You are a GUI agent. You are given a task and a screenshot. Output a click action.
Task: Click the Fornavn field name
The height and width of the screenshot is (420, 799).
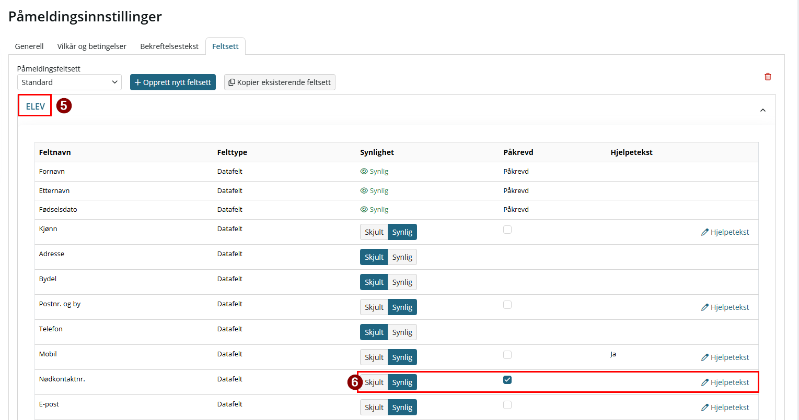coord(52,171)
